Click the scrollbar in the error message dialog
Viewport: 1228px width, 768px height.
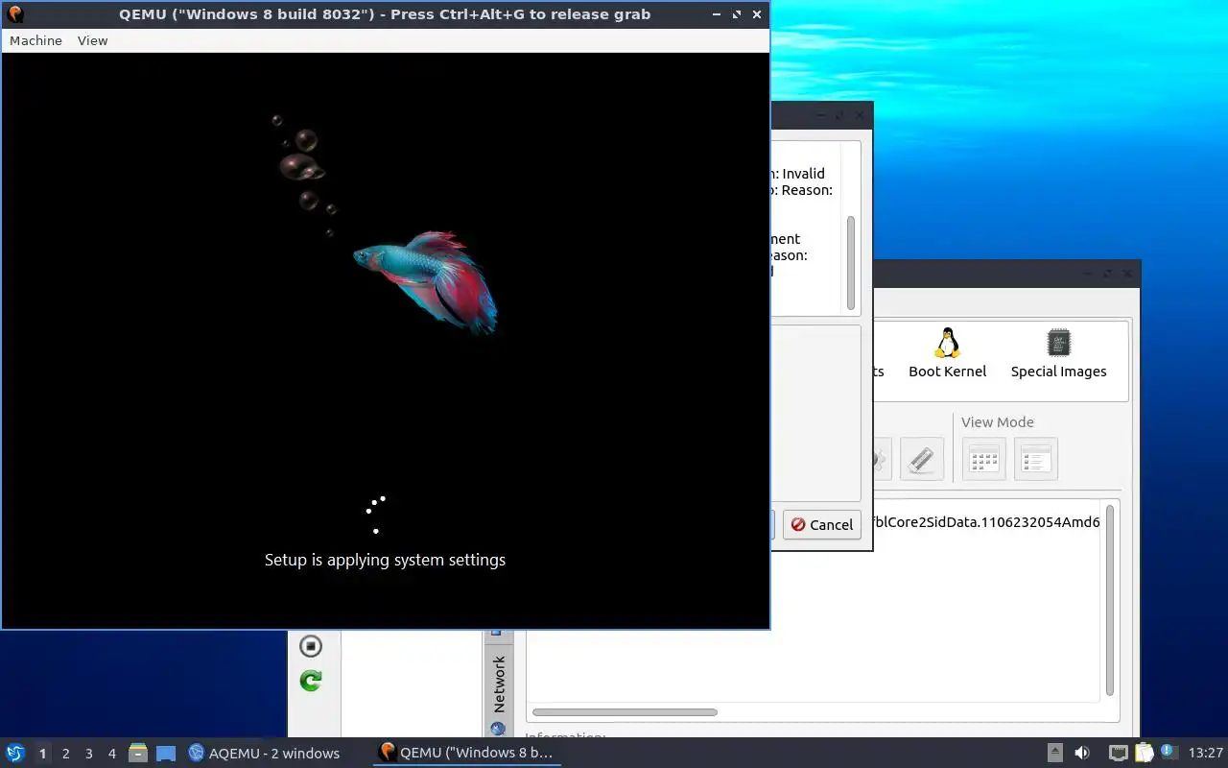click(x=850, y=261)
